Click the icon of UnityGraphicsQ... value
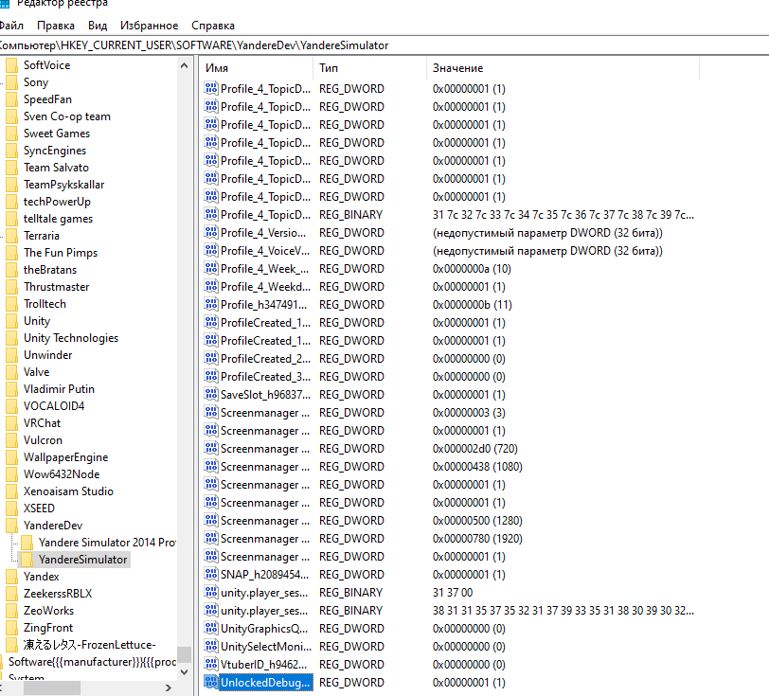Image resolution: width=769 pixels, height=696 pixels. tap(211, 629)
